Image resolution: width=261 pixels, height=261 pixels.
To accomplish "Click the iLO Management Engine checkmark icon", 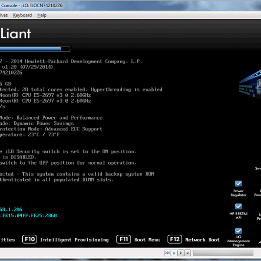I will coord(238,231).
